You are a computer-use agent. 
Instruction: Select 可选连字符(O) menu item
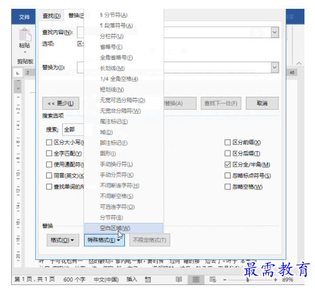tap(124, 207)
